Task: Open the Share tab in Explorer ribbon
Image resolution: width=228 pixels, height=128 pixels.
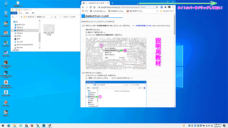Action: point(27,13)
